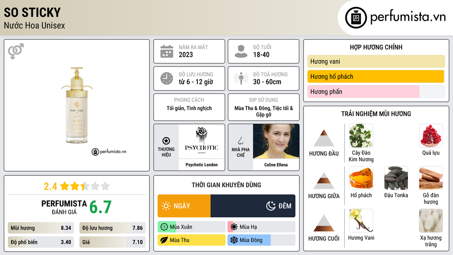The width and height of the screenshot is (453, 255).
Task: Click the Psychotic London brand logo
Action: click(x=202, y=141)
